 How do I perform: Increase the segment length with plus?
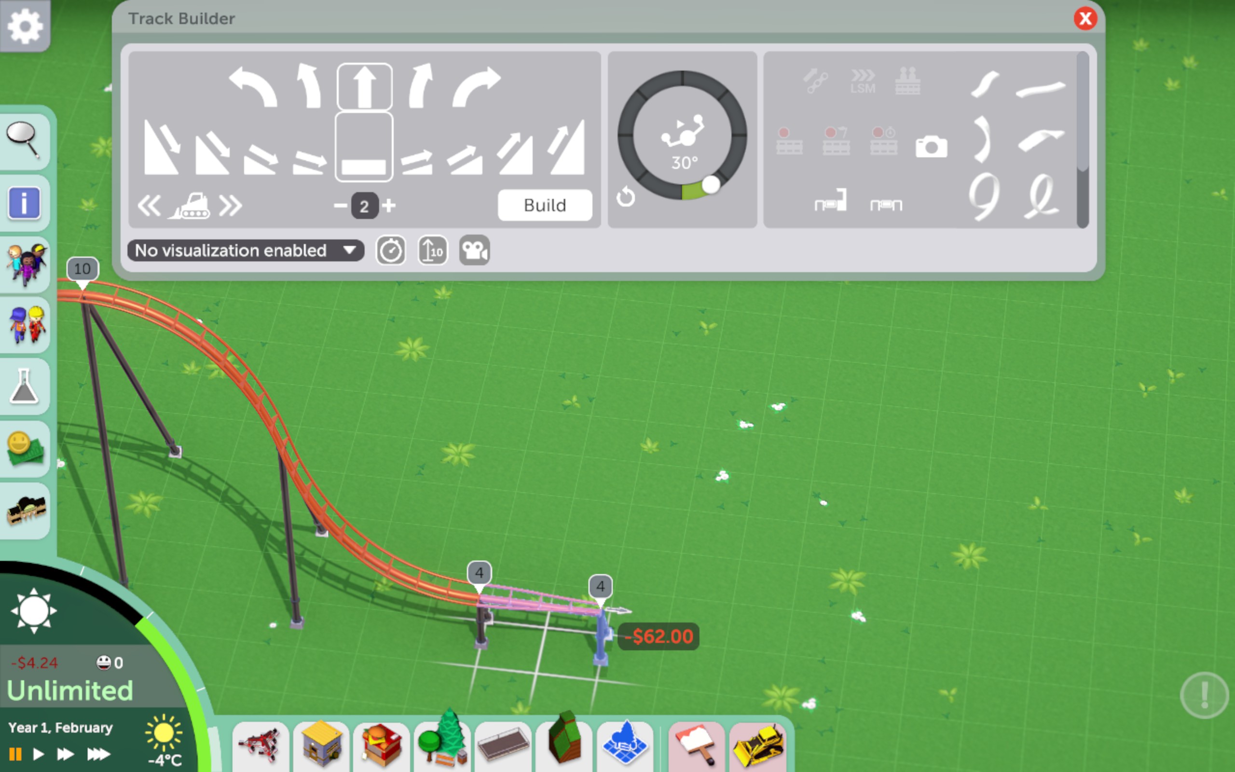389,206
